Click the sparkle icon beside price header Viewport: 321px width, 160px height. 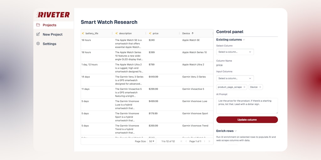150,33
